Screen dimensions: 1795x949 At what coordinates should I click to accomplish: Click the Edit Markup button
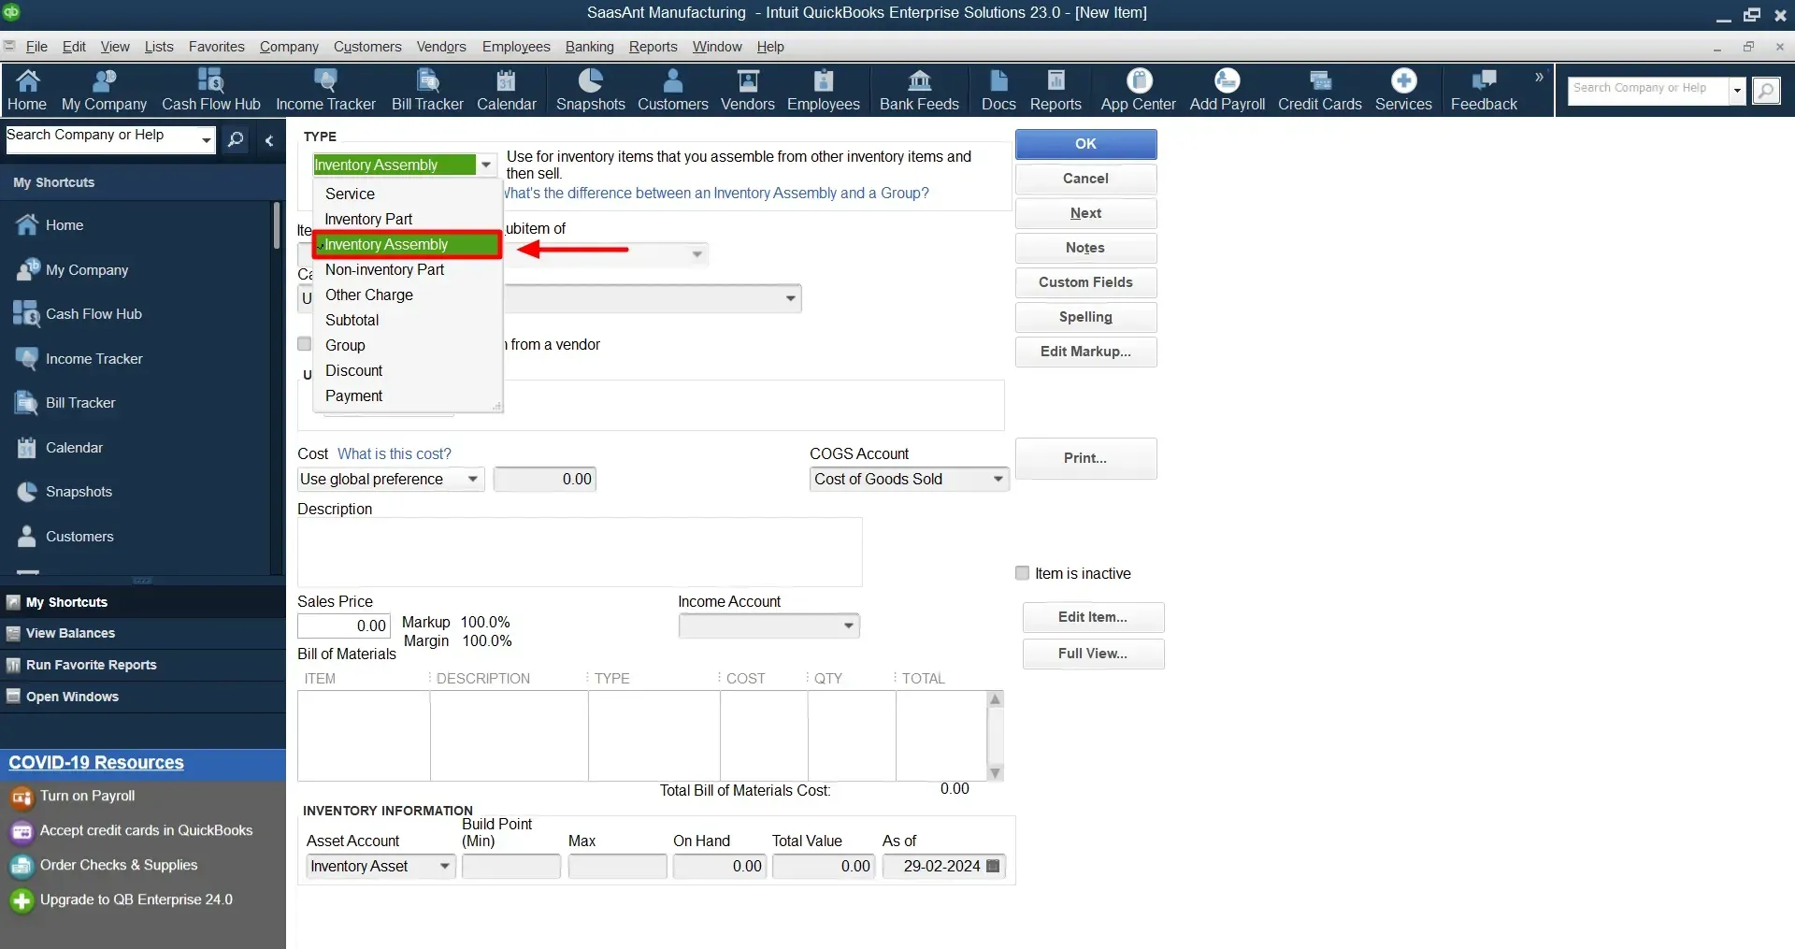click(1085, 351)
